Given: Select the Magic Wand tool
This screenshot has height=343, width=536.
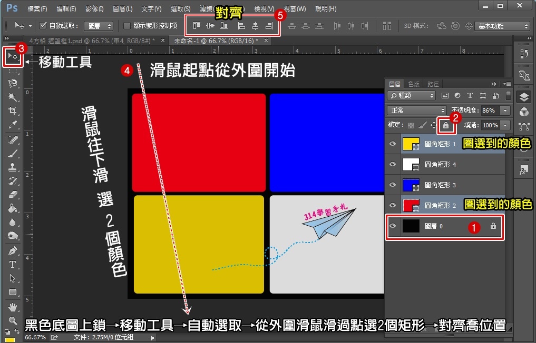Looking at the screenshot, I should pyautogui.click(x=13, y=97).
